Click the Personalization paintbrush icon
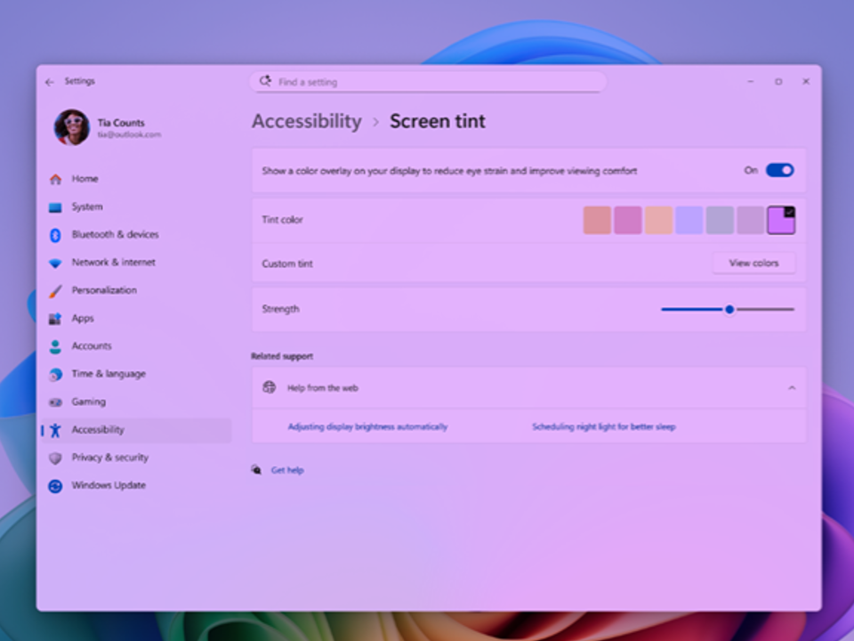This screenshot has height=641, width=854. [55, 290]
